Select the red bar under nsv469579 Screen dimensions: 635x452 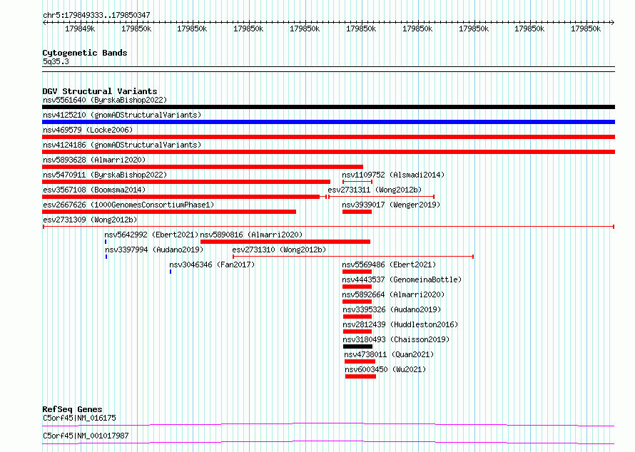328,137
